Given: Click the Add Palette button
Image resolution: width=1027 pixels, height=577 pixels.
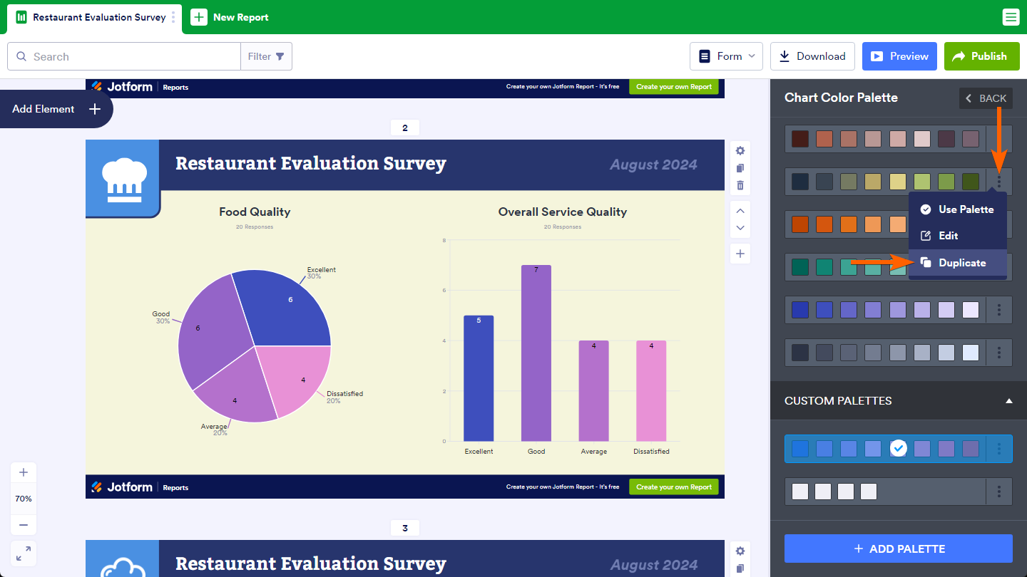Looking at the screenshot, I should pos(899,549).
